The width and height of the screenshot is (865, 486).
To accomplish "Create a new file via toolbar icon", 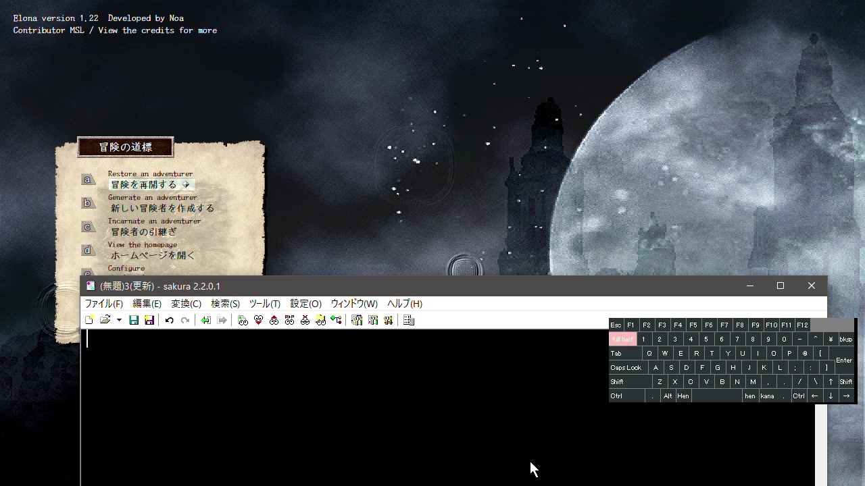I will tap(89, 321).
